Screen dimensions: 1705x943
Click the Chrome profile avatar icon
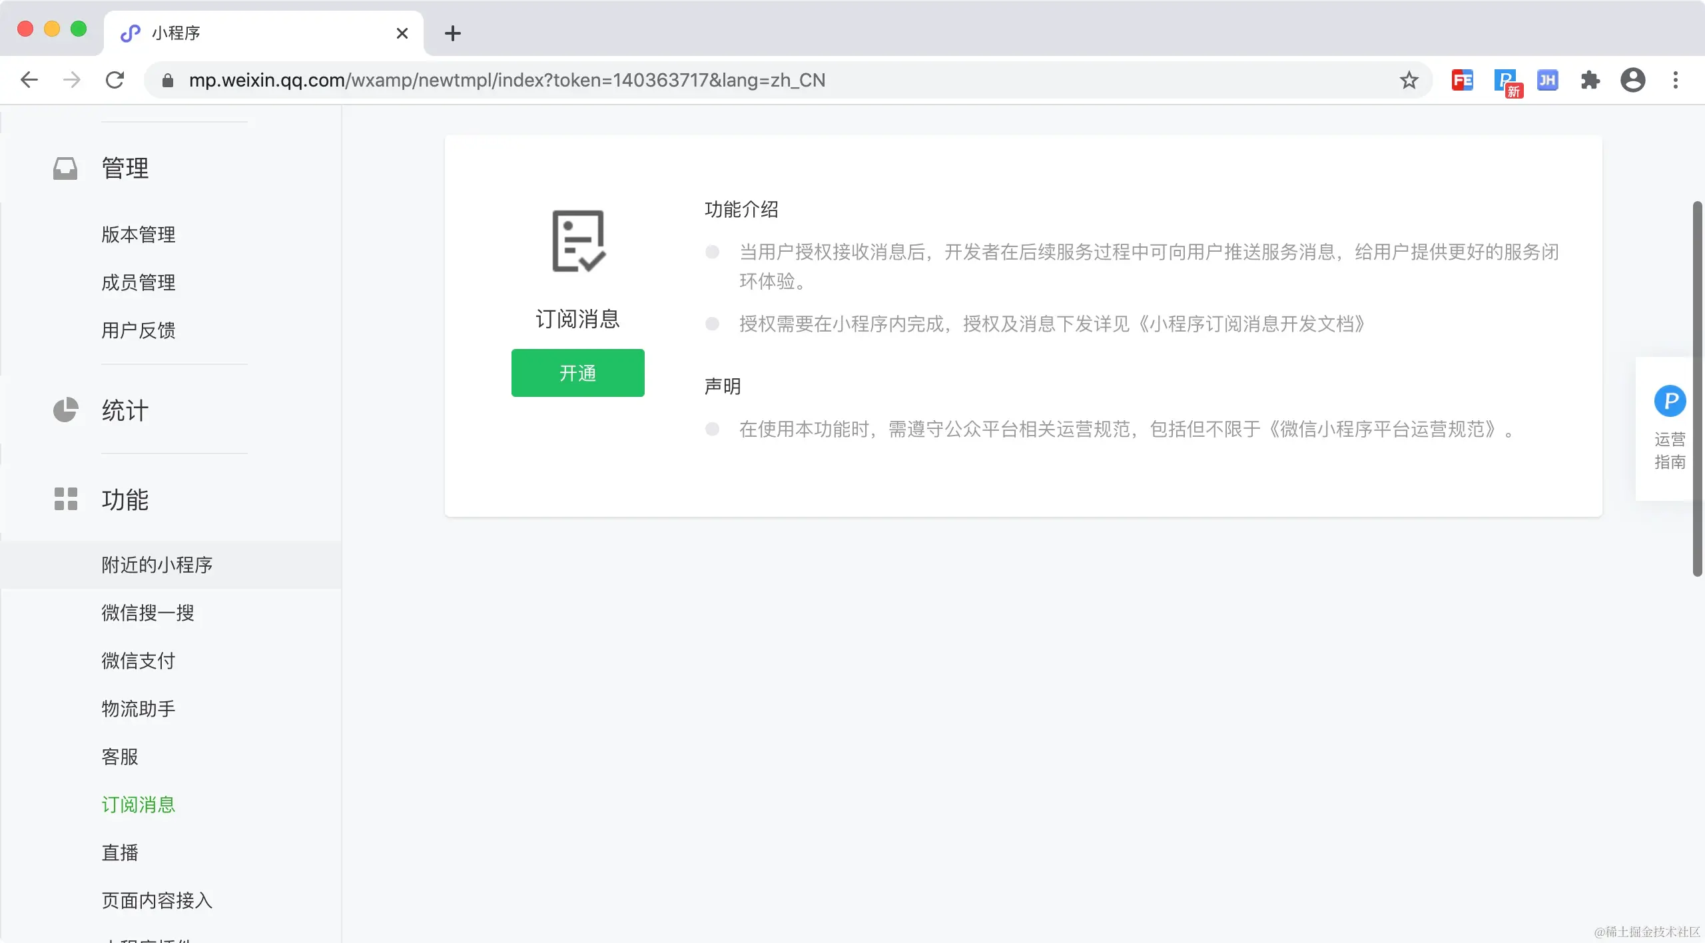(1632, 81)
